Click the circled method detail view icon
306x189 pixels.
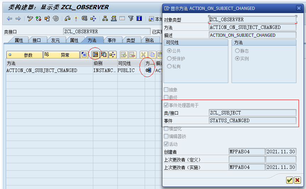pyautogui.click(x=95, y=55)
